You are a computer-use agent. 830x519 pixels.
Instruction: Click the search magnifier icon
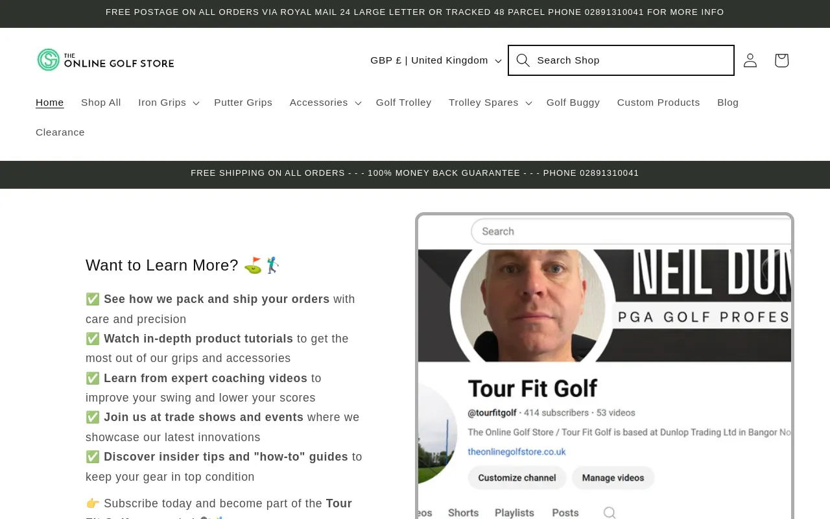click(x=523, y=60)
